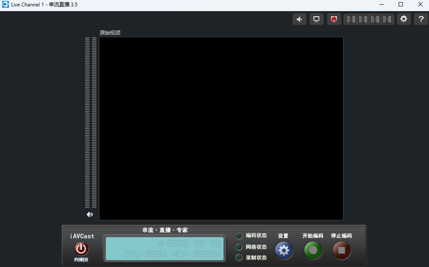
Task: Click the 录制状态 indicator light
Action: pyautogui.click(x=239, y=258)
